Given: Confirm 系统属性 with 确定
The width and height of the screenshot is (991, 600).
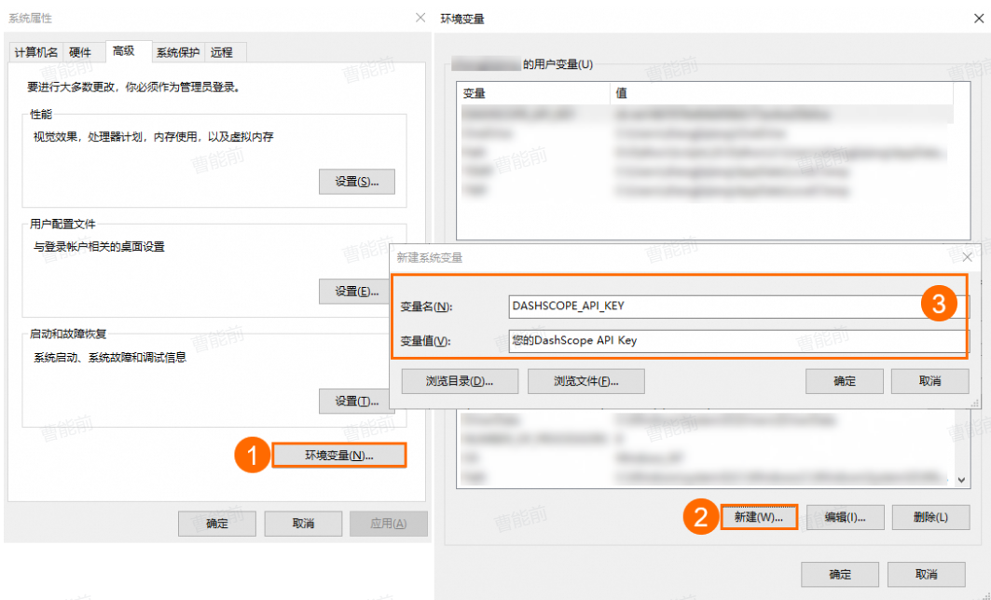Looking at the screenshot, I should (x=217, y=524).
